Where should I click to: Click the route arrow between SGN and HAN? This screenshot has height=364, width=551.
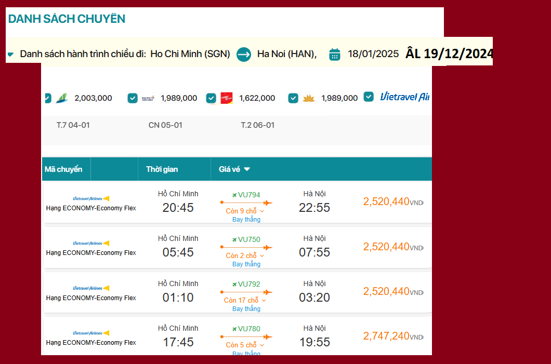pos(243,54)
